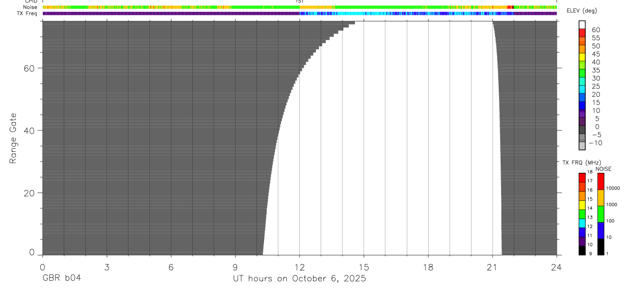Screen dimensions: 626x289
Task: Click the cyan section of TX Freq strip
Action: coord(352,13)
